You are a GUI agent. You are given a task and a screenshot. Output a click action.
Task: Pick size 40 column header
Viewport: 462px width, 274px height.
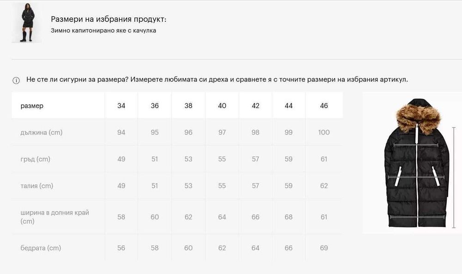pos(222,106)
